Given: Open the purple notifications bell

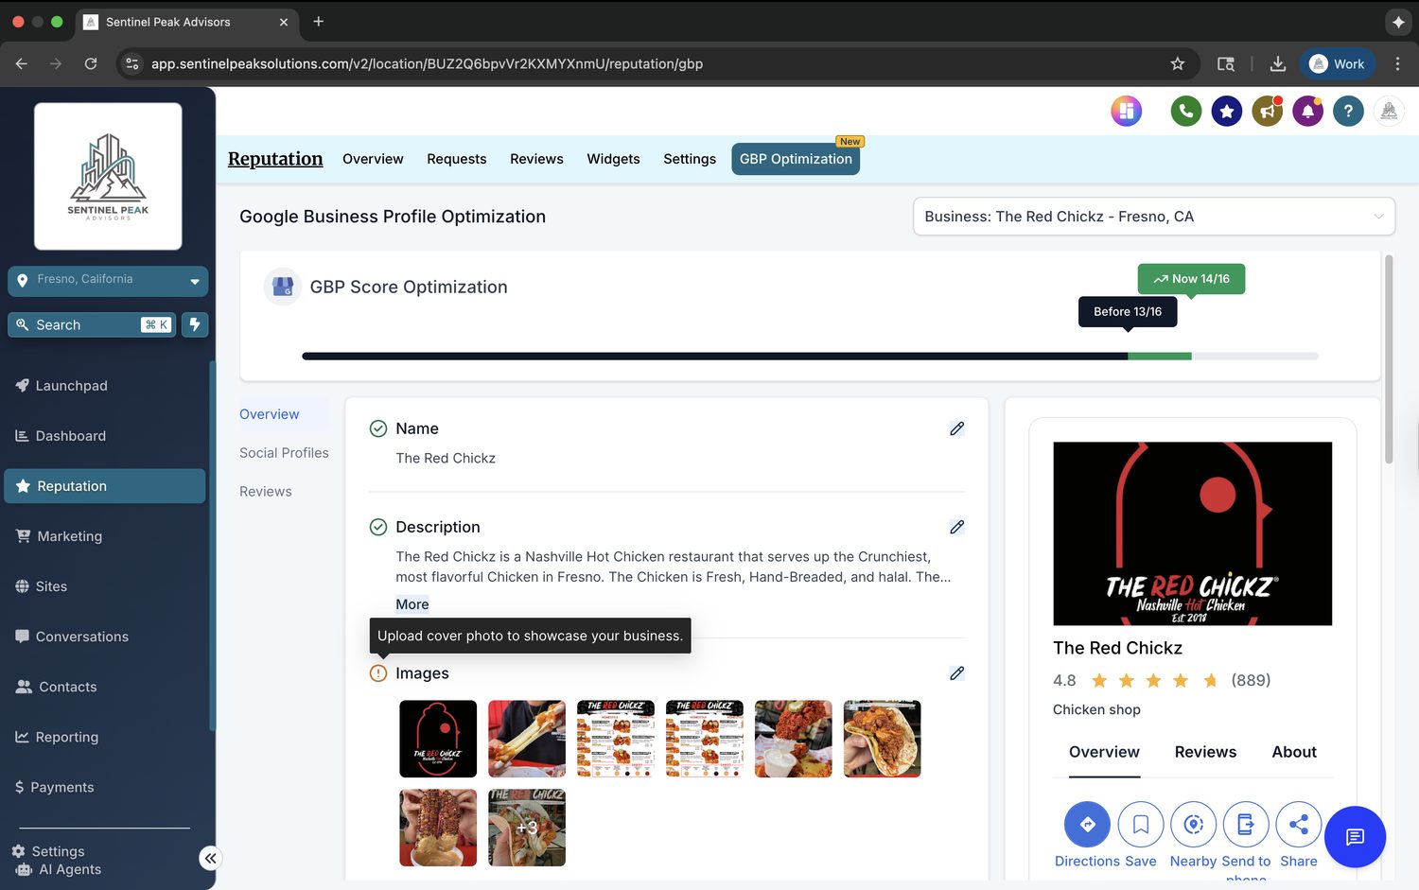Looking at the screenshot, I should pos(1308,112).
